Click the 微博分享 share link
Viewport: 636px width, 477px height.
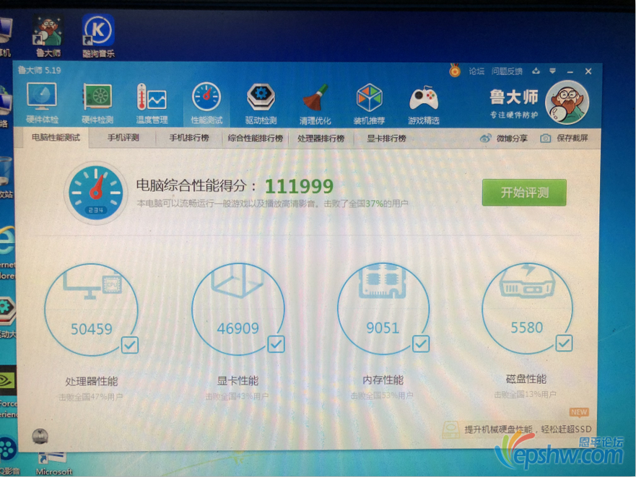coord(512,139)
